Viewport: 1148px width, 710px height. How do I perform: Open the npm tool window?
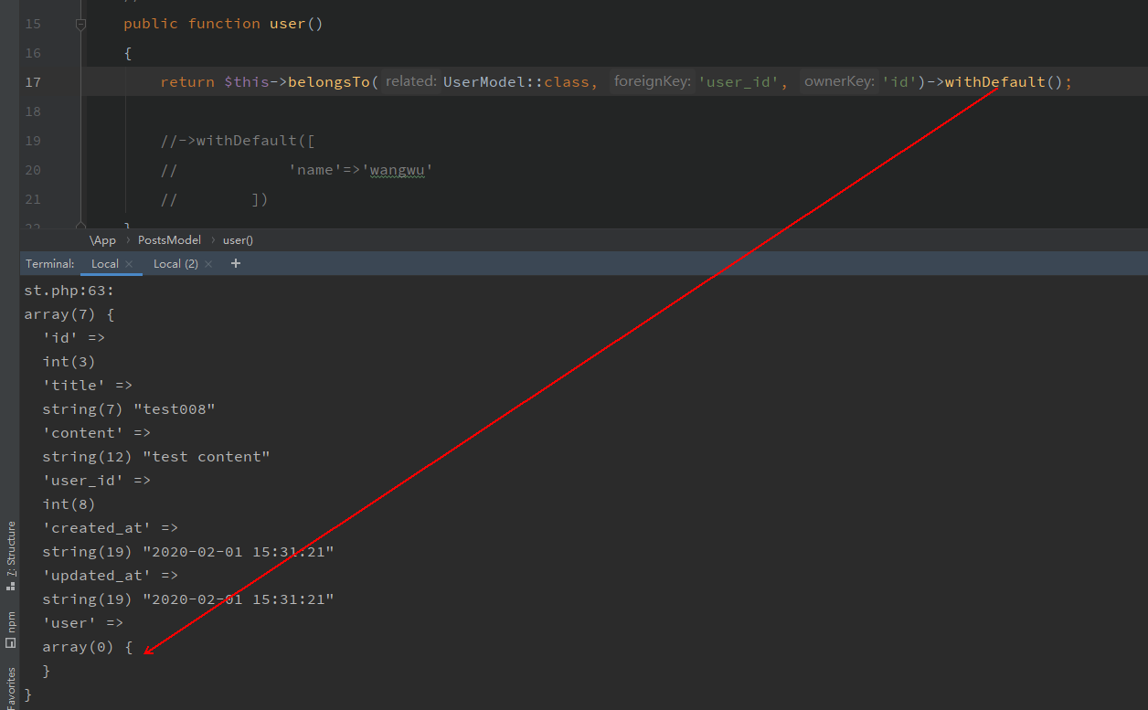pos(11,629)
